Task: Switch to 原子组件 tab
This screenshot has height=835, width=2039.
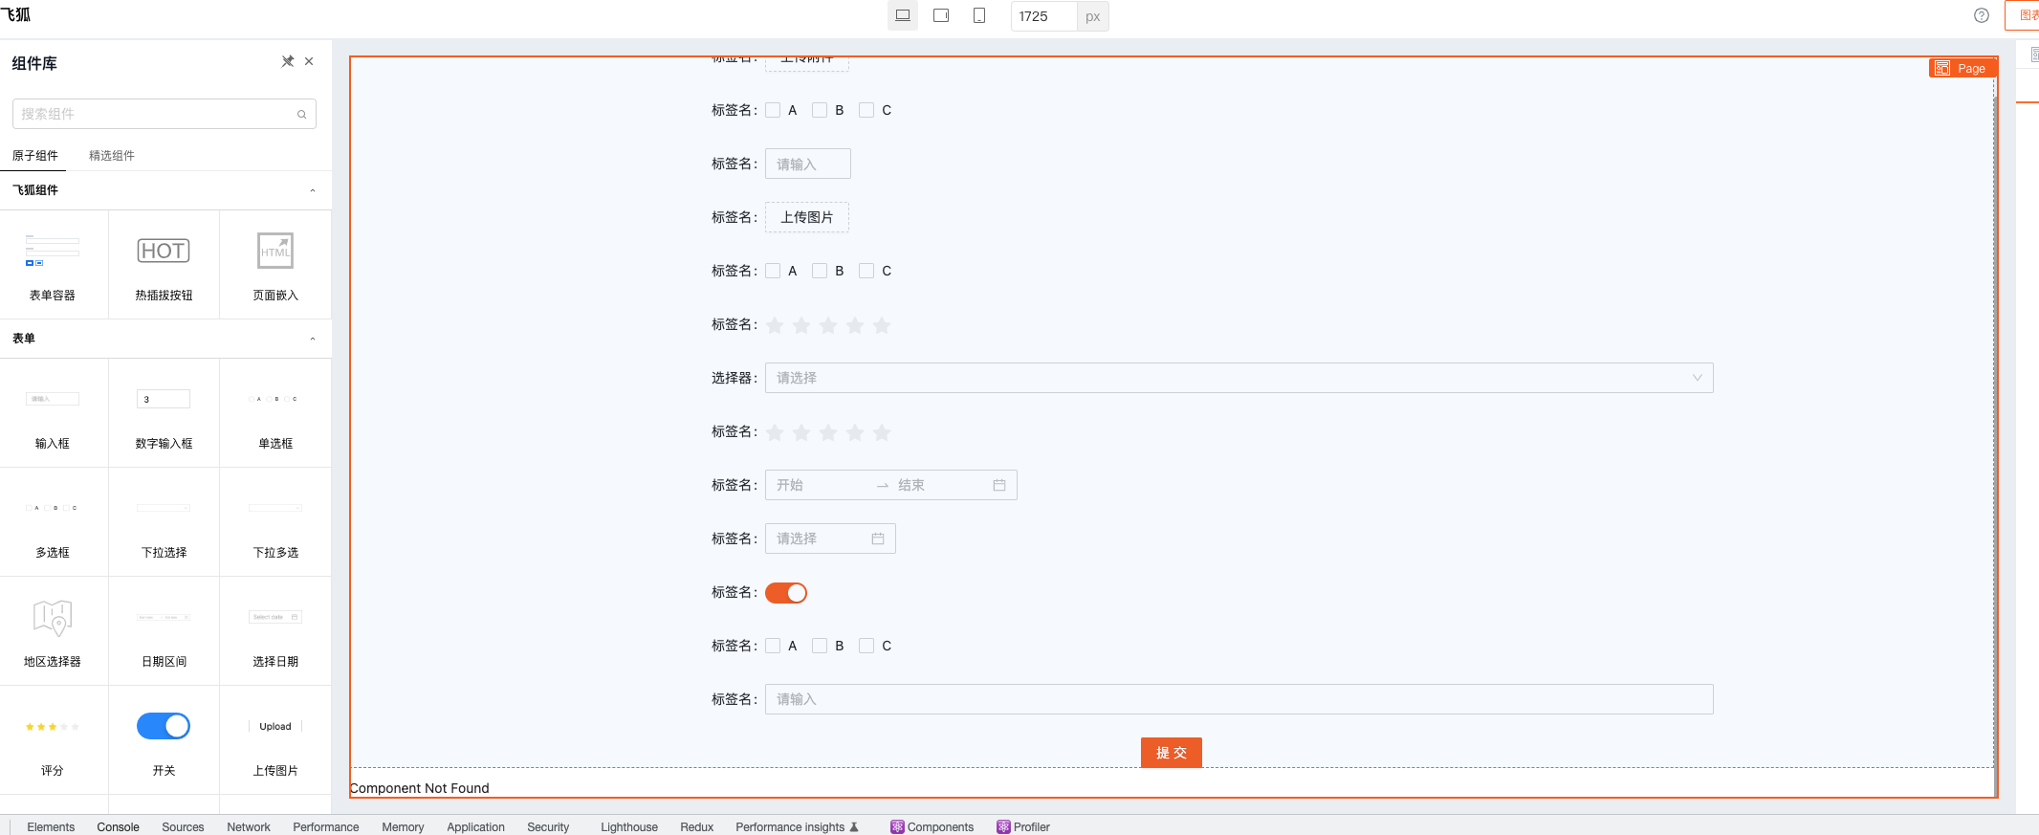Action: [x=35, y=155]
